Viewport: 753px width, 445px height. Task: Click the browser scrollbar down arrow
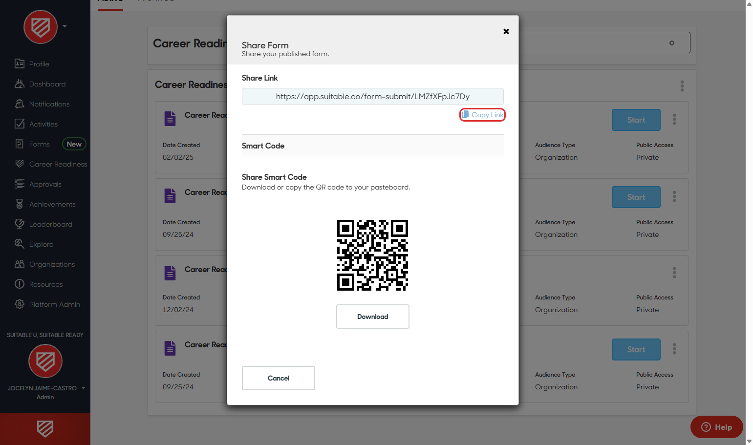(749, 441)
